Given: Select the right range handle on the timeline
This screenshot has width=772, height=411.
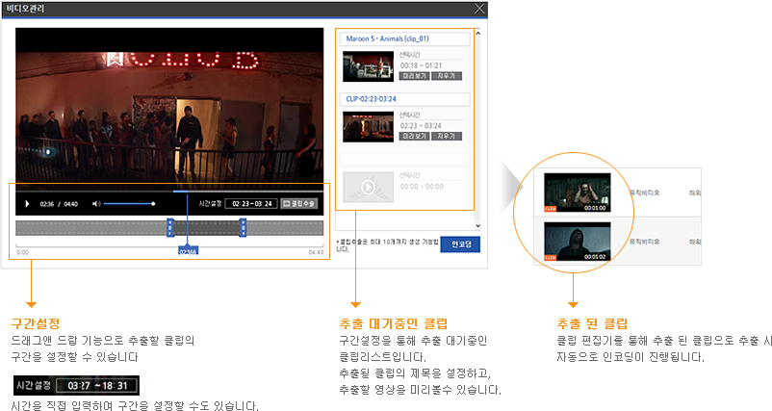Looking at the screenshot, I should [x=243, y=228].
